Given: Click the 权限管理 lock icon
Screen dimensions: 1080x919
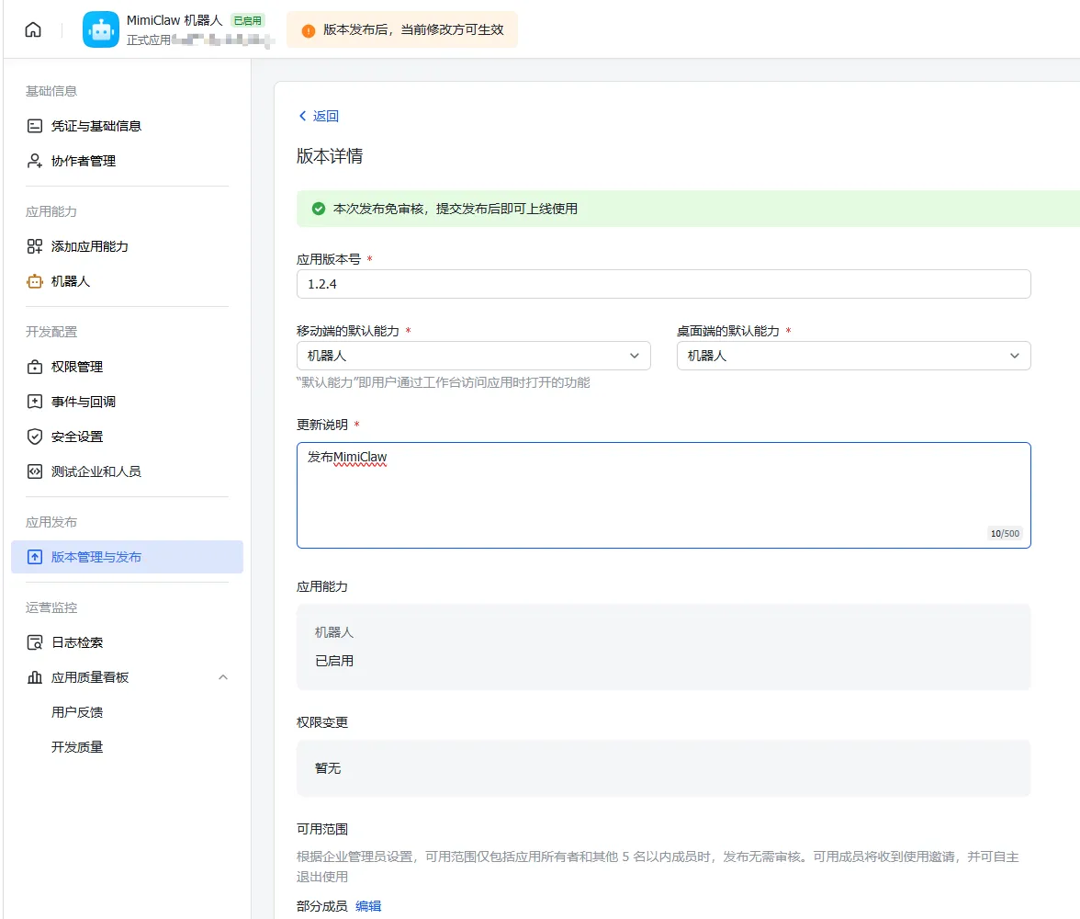Looking at the screenshot, I should tap(35, 367).
